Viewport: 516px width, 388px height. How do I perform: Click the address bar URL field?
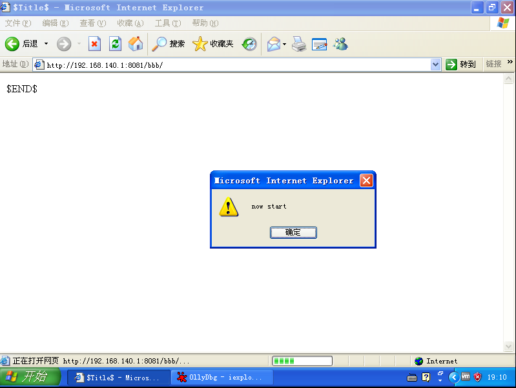click(x=237, y=65)
